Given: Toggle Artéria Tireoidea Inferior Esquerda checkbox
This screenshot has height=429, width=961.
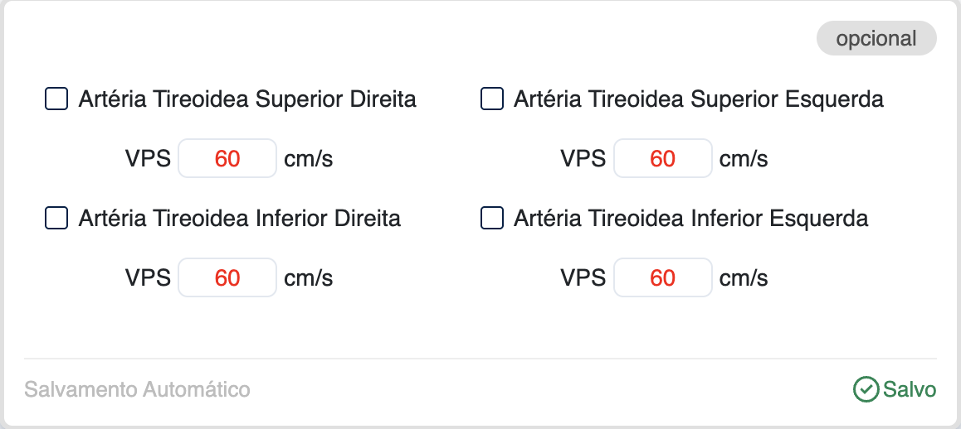Looking at the screenshot, I should pyautogui.click(x=492, y=219).
